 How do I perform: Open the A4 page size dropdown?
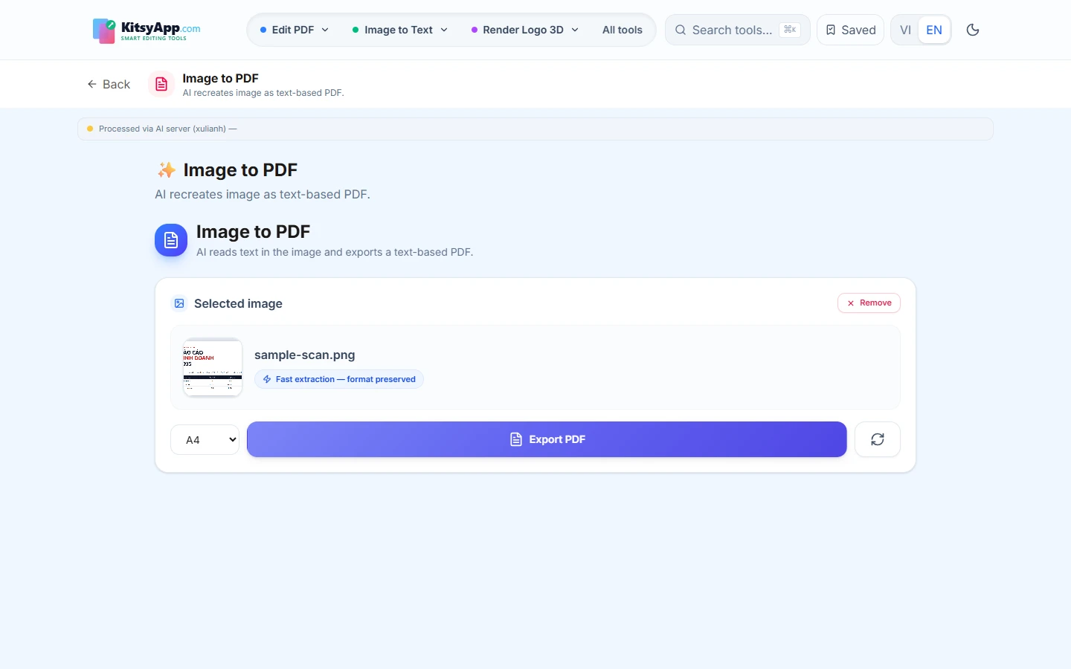(x=205, y=439)
